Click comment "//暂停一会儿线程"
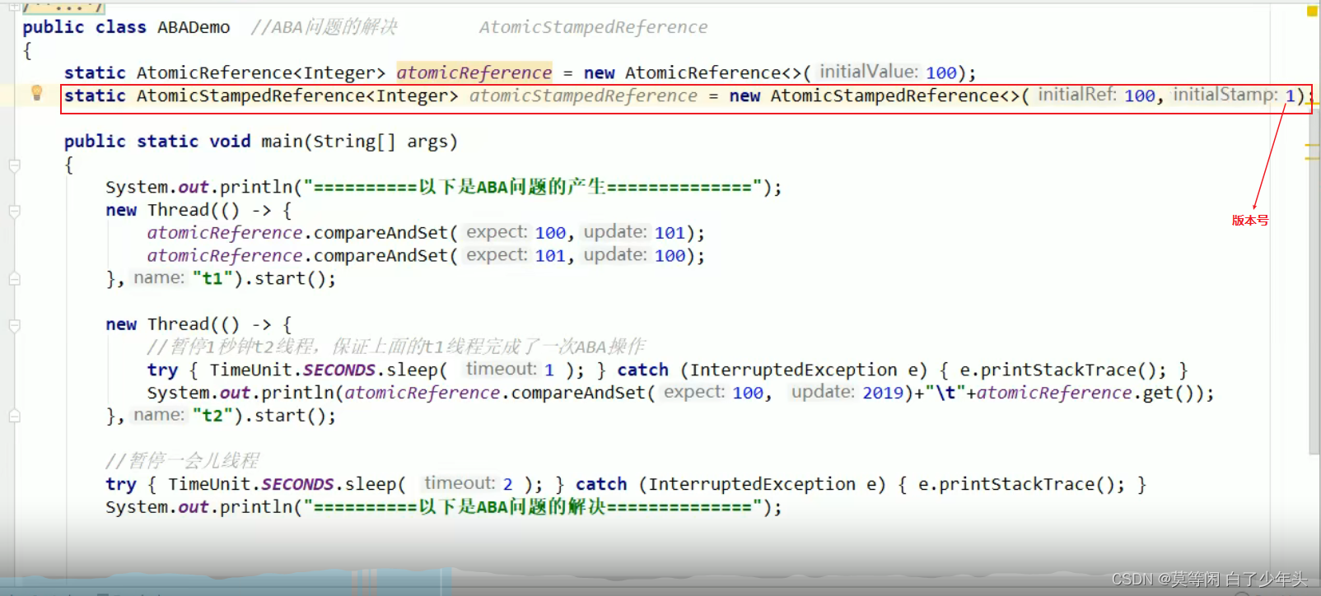Viewport: 1321px width, 596px height. pos(182,460)
